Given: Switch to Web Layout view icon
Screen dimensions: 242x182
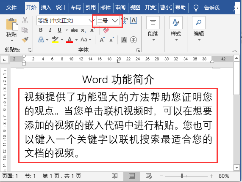Looking at the screenshot, I should pos(149,176).
